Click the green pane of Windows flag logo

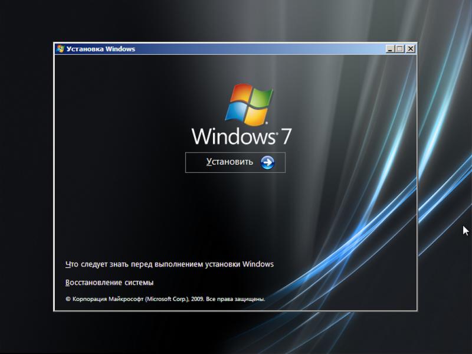pos(261,99)
